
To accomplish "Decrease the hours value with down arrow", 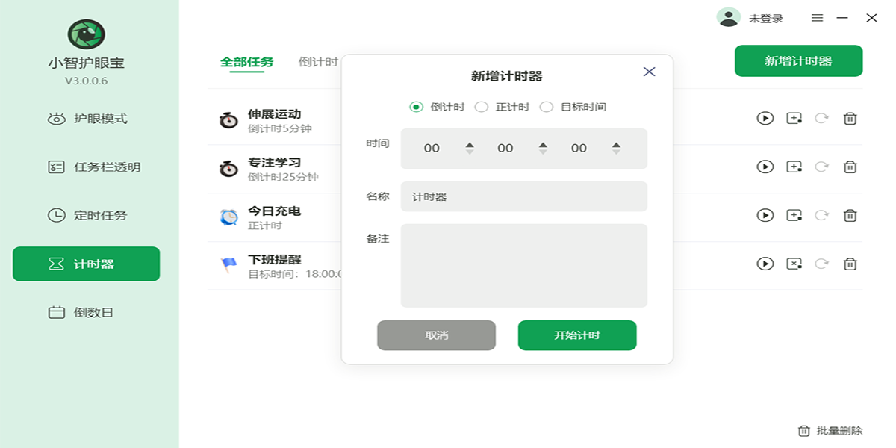I will coord(470,152).
